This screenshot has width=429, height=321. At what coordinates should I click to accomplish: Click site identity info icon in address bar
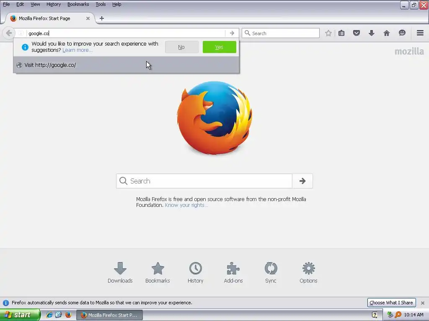pos(21,33)
